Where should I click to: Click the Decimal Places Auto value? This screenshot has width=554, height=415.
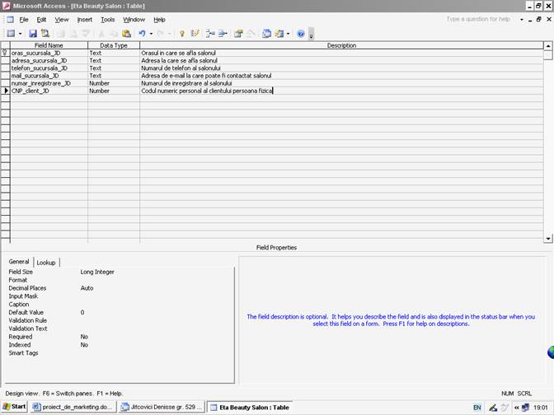[x=156, y=288]
